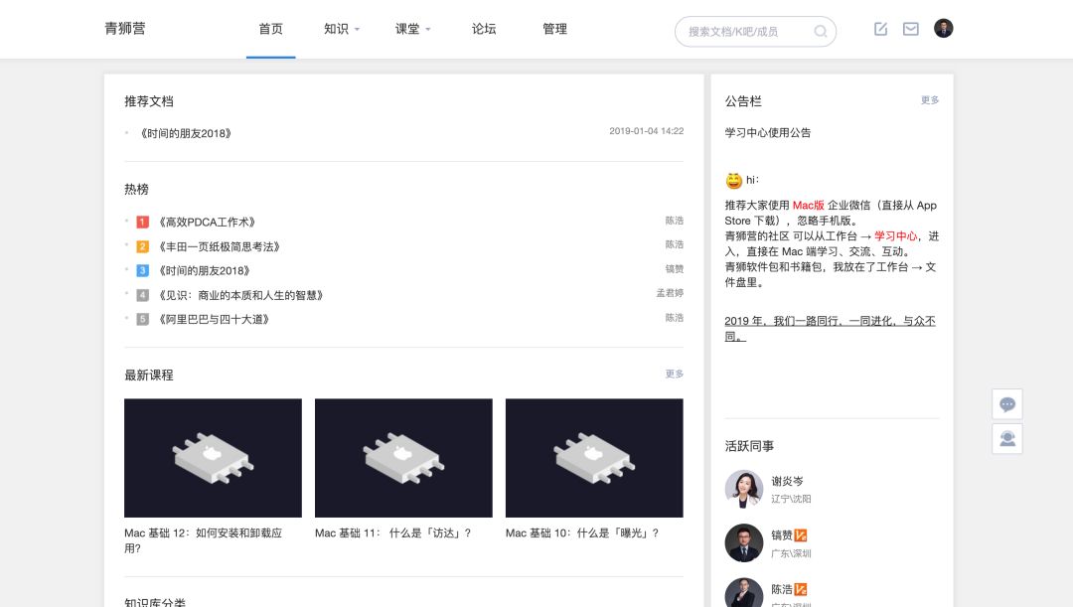Open your profile avatar at top right
Viewport: 1073px width, 607px height.
943,28
